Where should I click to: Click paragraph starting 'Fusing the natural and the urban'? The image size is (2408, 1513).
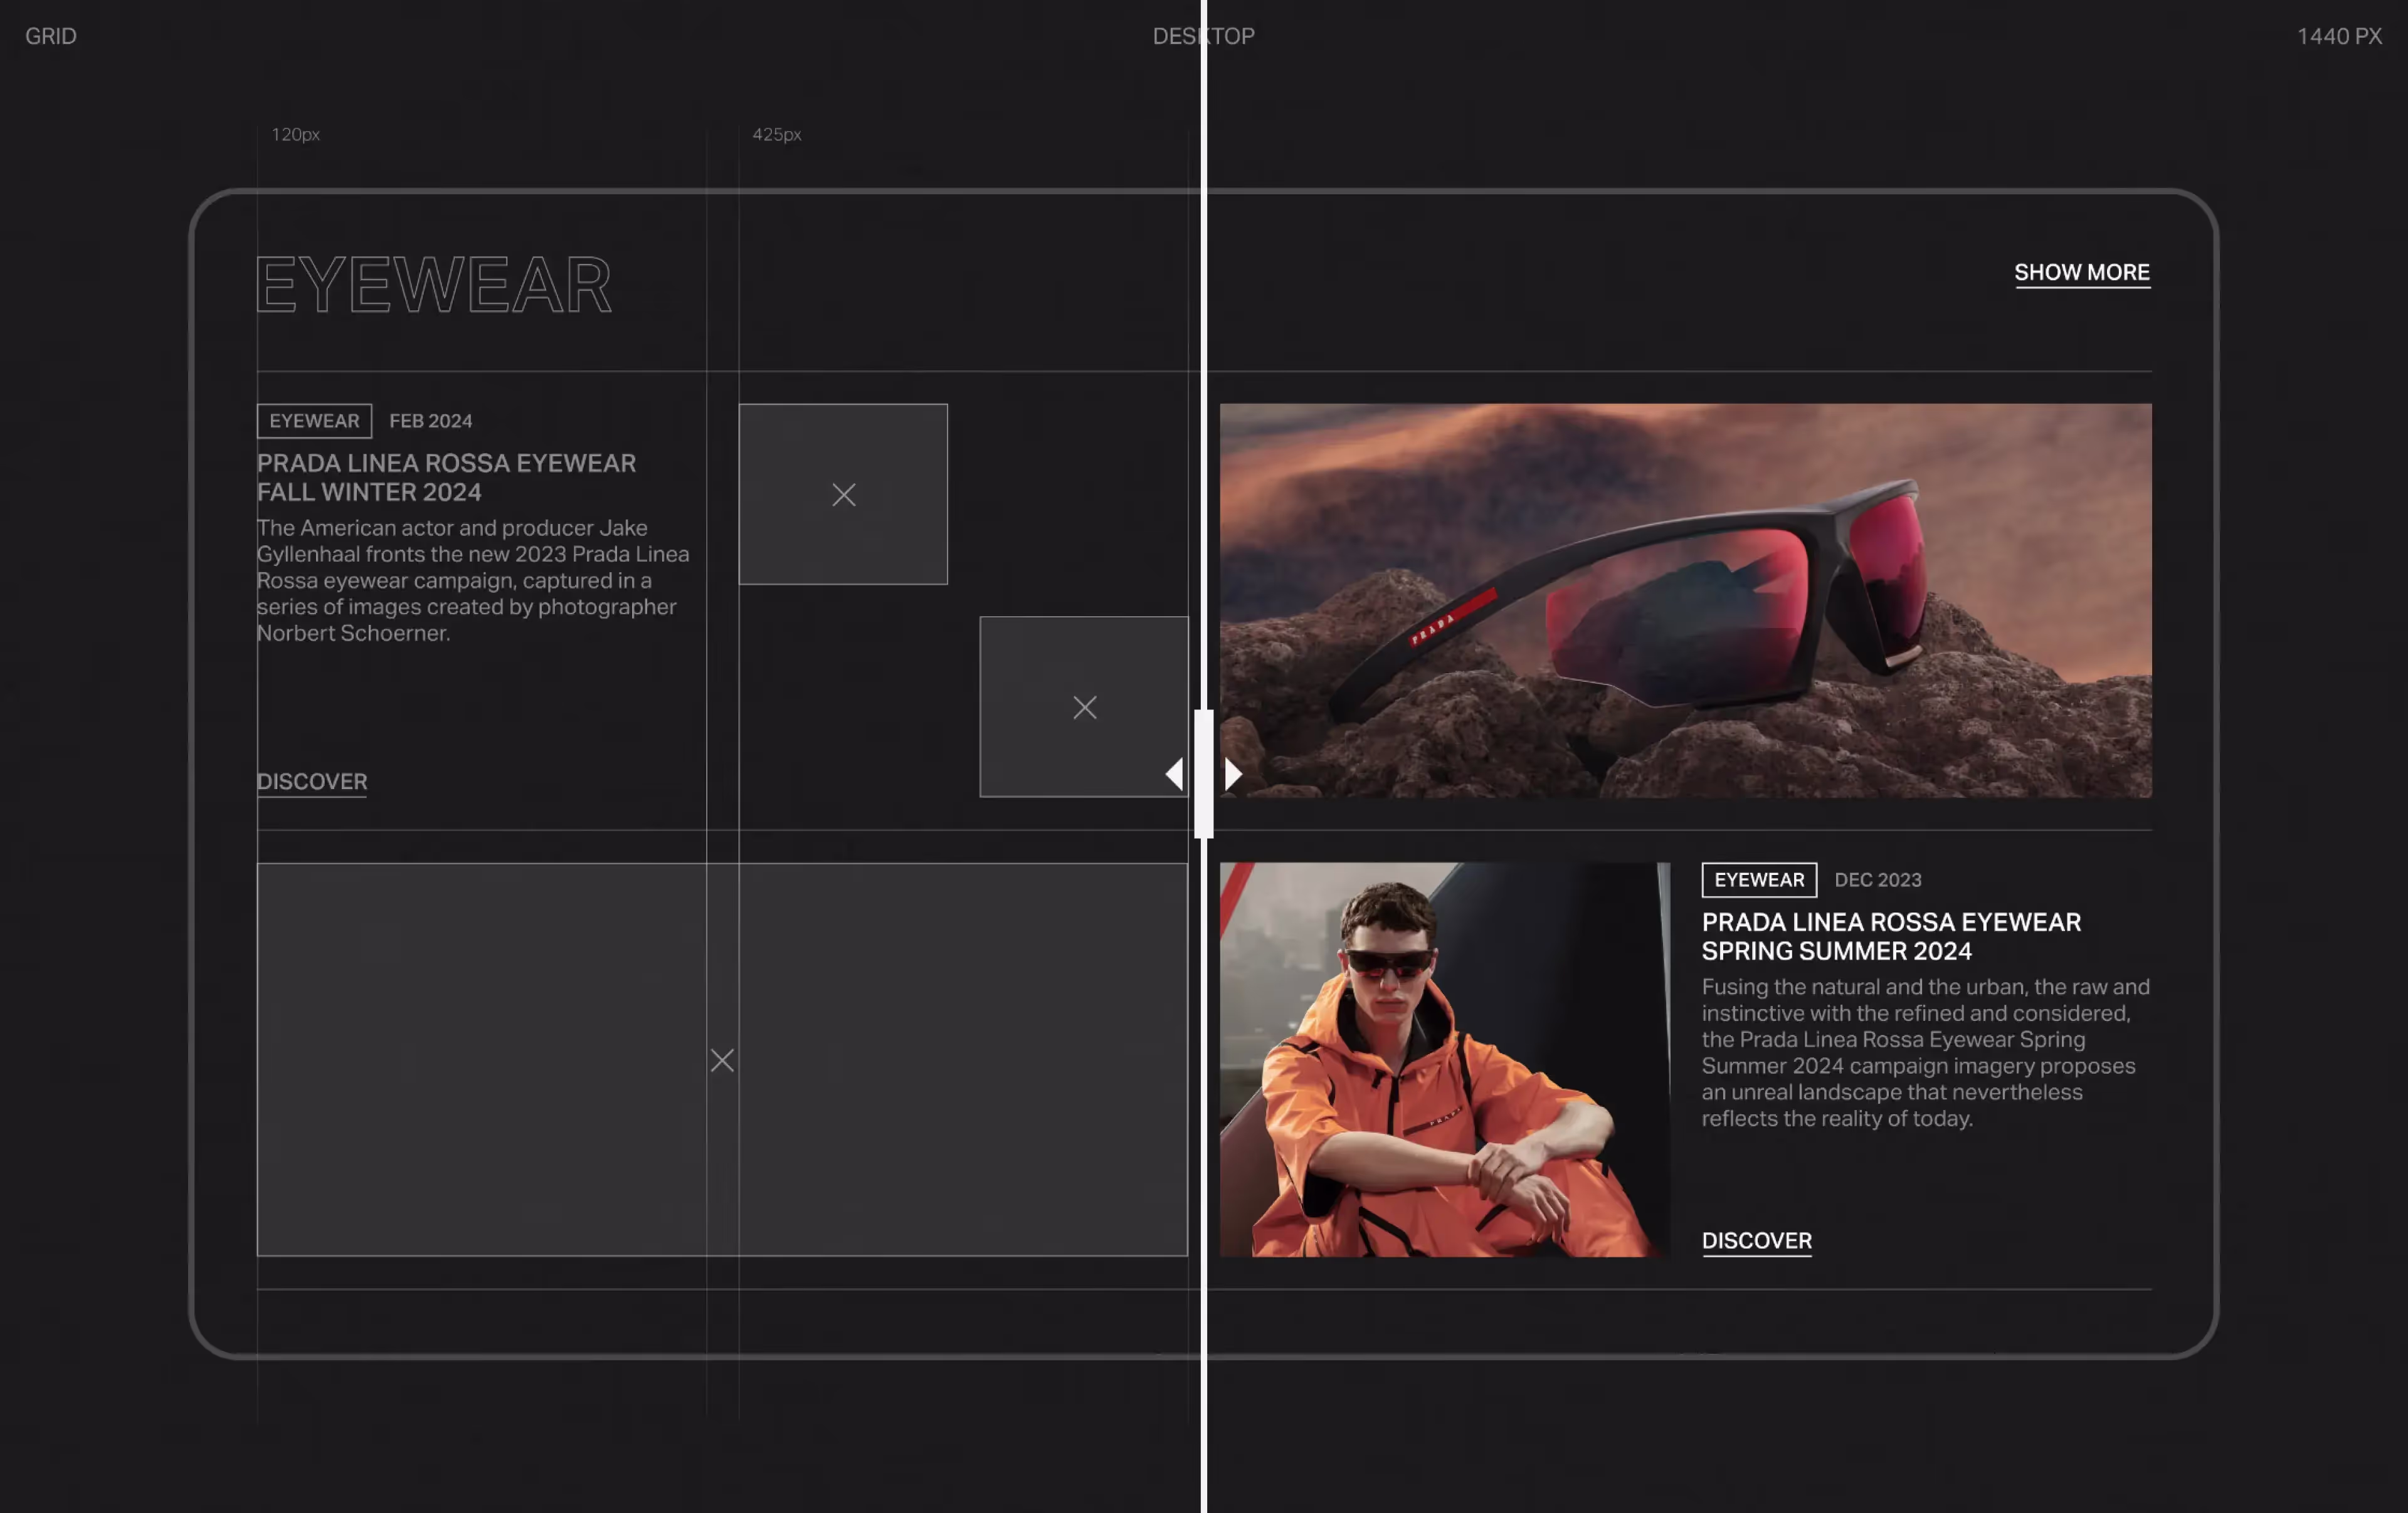coord(1925,1052)
